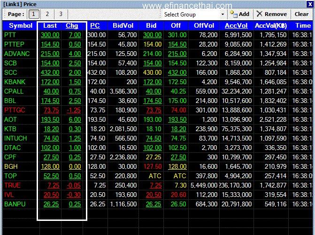Screen dimensions: 315x235
Task: Click the Bid column header
Action: (x=151, y=25)
